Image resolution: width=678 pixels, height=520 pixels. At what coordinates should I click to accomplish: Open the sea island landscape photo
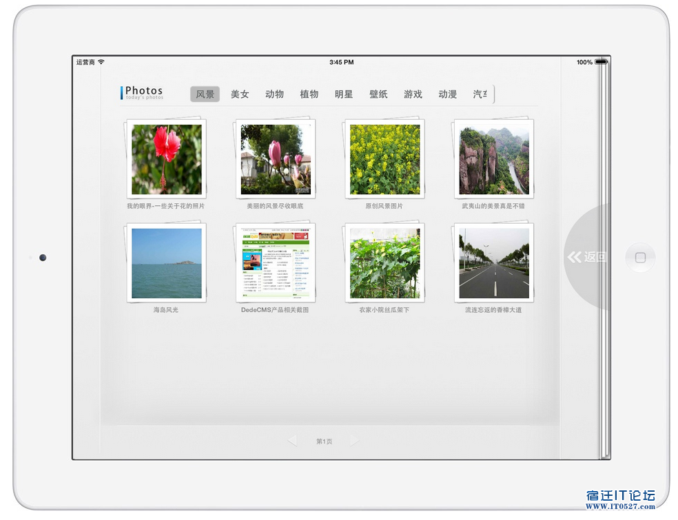pyautogui.click(x=167, y=263)
